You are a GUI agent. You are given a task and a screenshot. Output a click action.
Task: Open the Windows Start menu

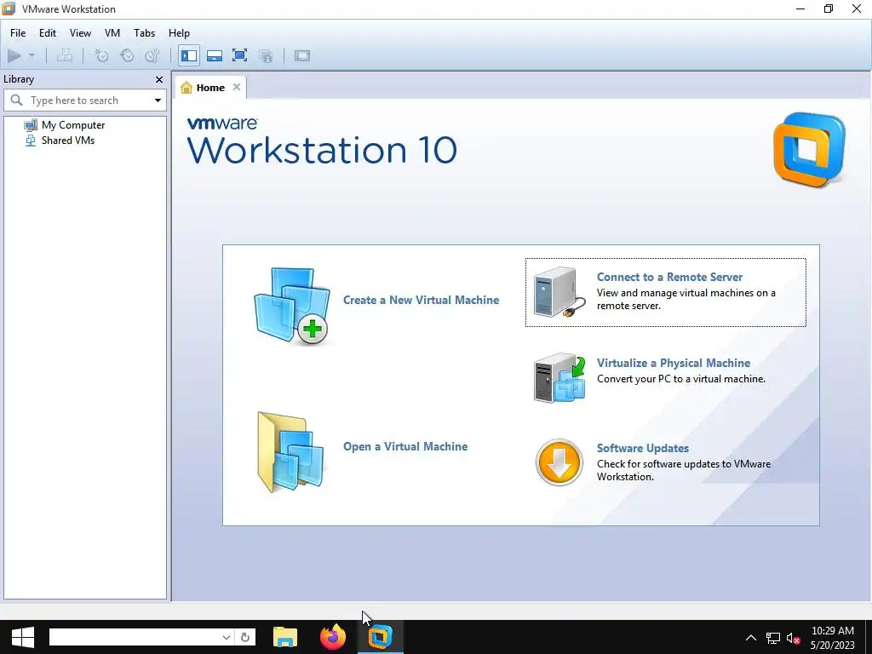pos(22,637)
